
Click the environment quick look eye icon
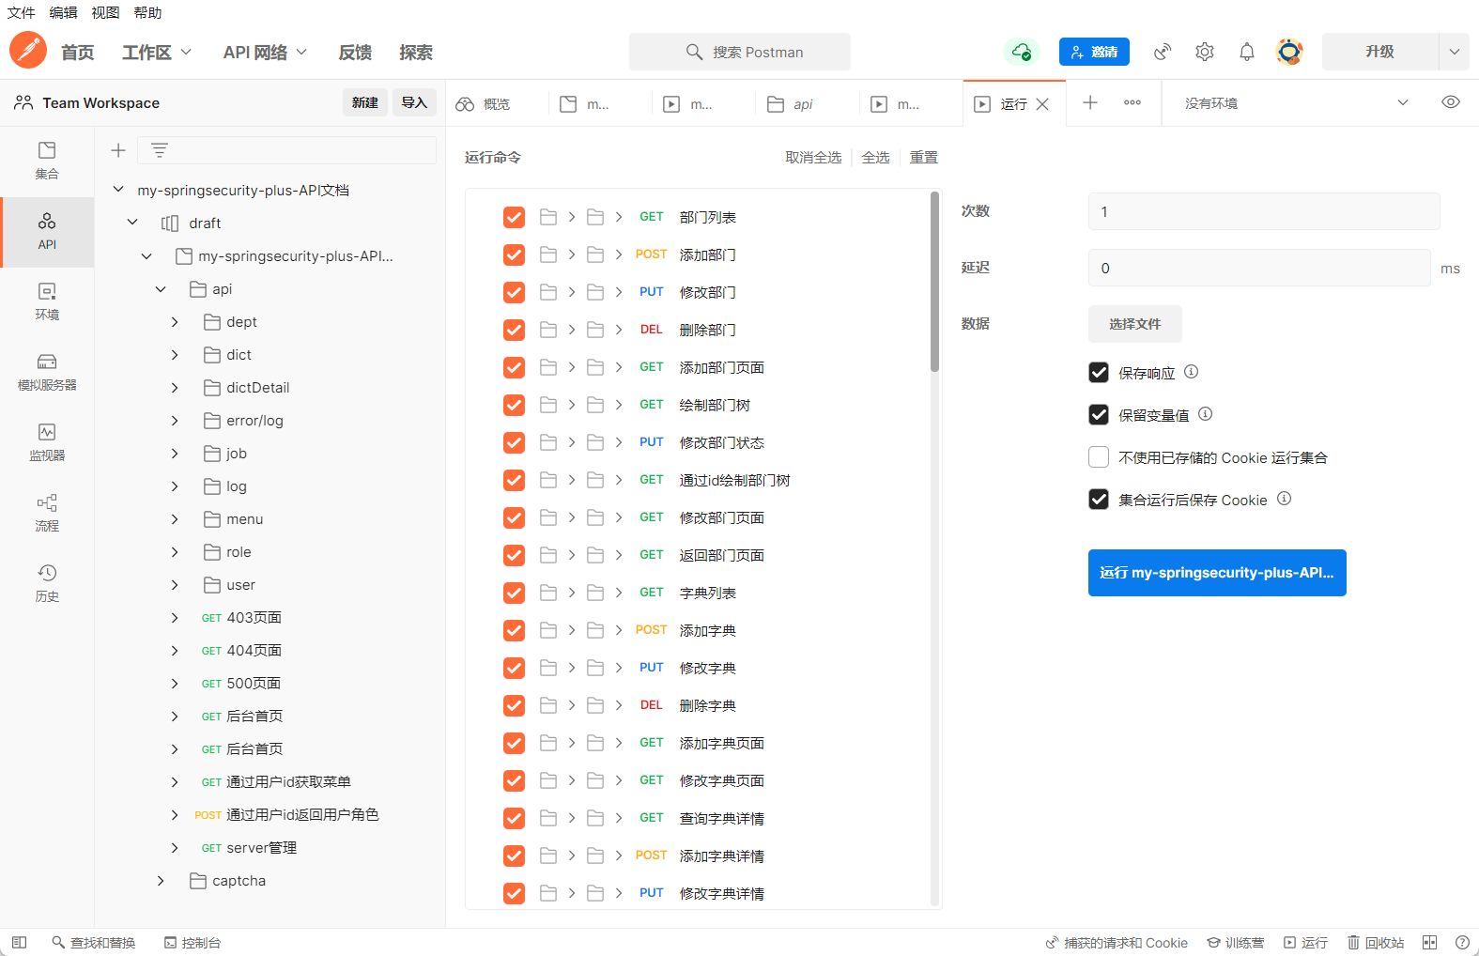click(x=1451, y=102)
